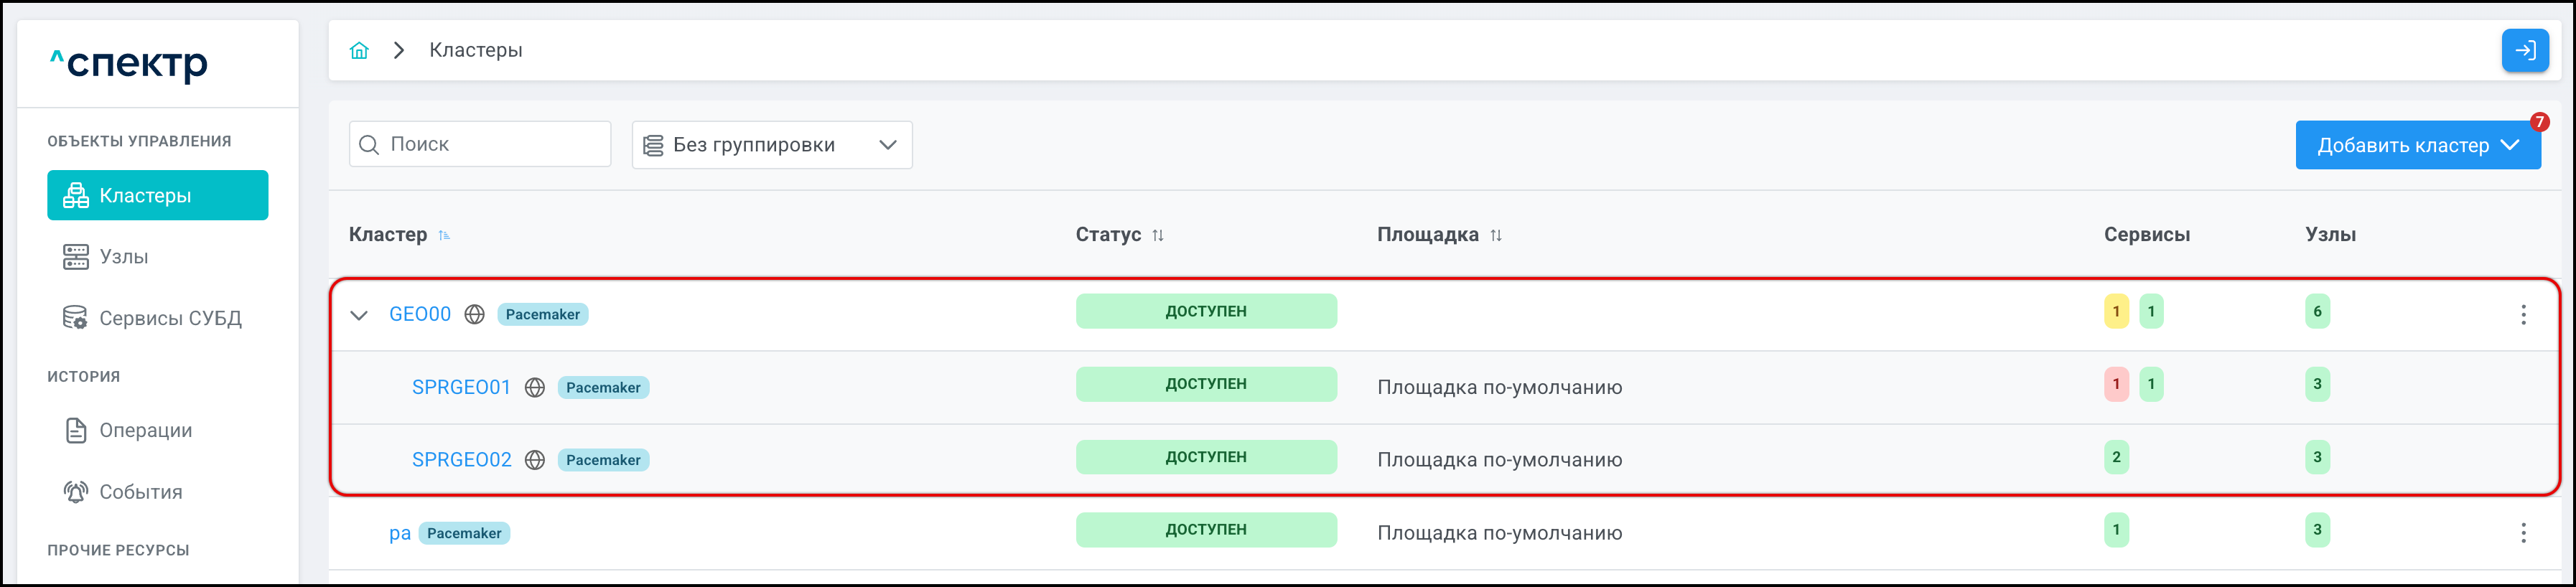Screen dimensions: 2576x587
Task: Open the SPRGEO01 cluster link
Action: click(x=461, y=387)
